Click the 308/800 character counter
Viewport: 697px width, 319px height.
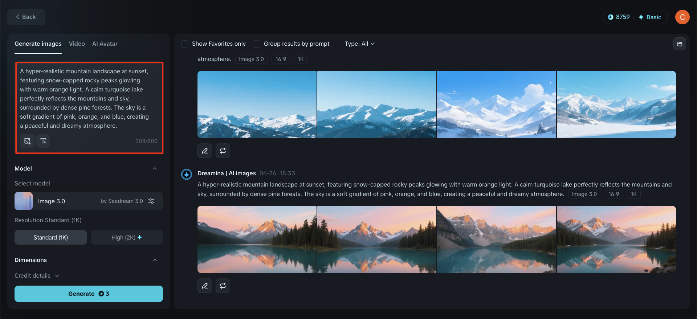[x=146, y=141]
